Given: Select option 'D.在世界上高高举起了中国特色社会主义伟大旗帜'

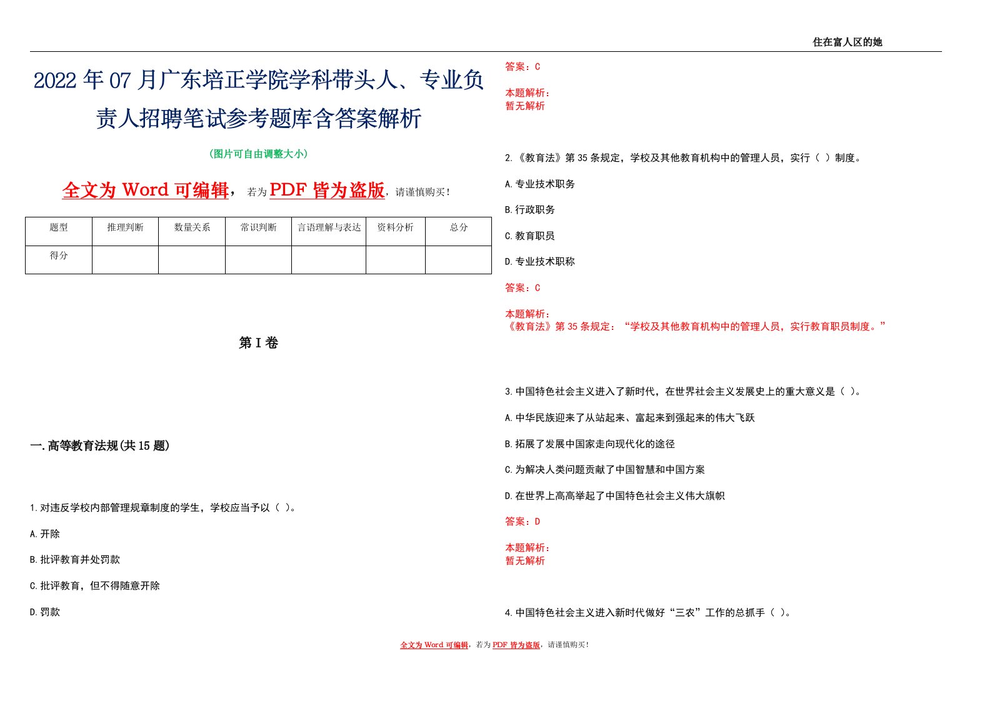Looking at the screenshot, I should tap(615, 496).
